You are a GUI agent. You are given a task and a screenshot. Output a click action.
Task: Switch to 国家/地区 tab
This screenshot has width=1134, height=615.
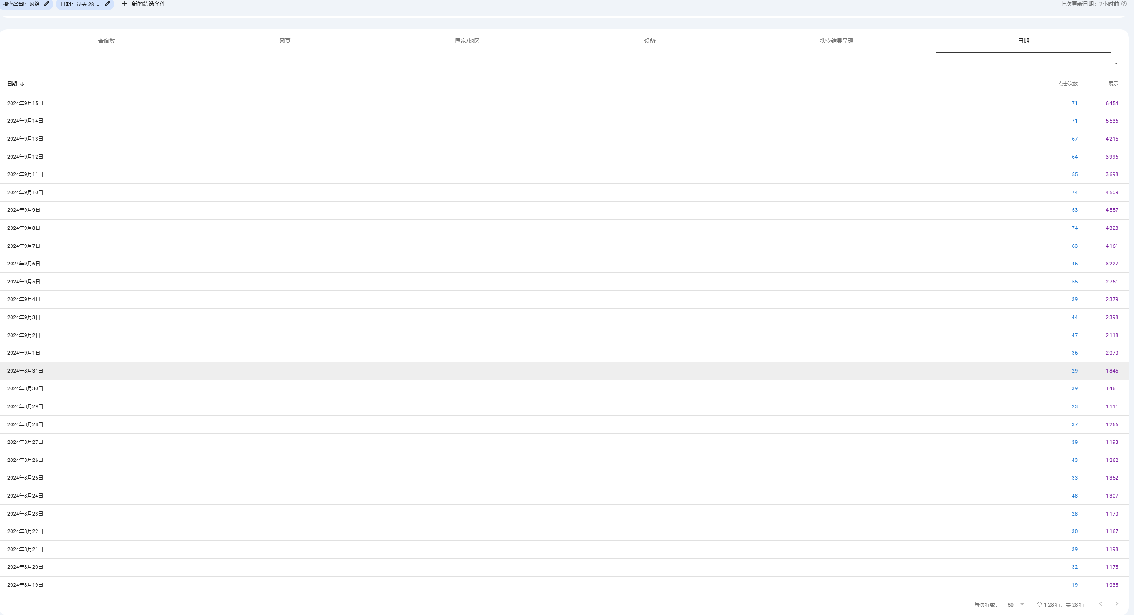[x=467, y=41]
